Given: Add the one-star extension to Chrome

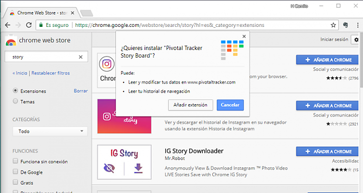Looking at the screenshot, I should (x=327, y=105).
